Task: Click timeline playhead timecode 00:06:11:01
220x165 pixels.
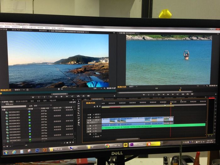Action: (91, 103)
